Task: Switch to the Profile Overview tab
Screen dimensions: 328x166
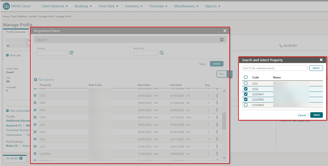Action: [16, 32]
